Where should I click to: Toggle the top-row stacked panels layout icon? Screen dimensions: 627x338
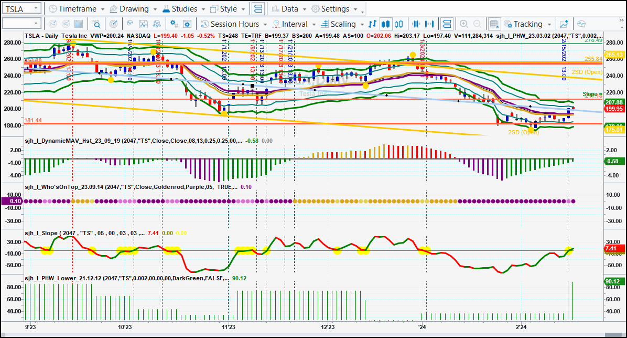coord(258,8)
